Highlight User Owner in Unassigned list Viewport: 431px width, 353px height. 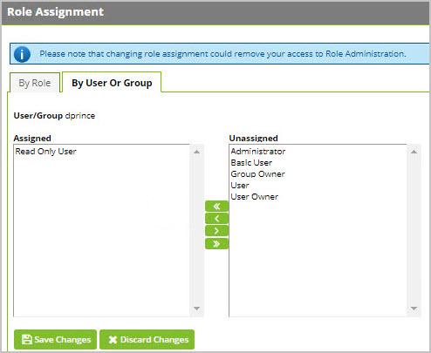(255, 197)
